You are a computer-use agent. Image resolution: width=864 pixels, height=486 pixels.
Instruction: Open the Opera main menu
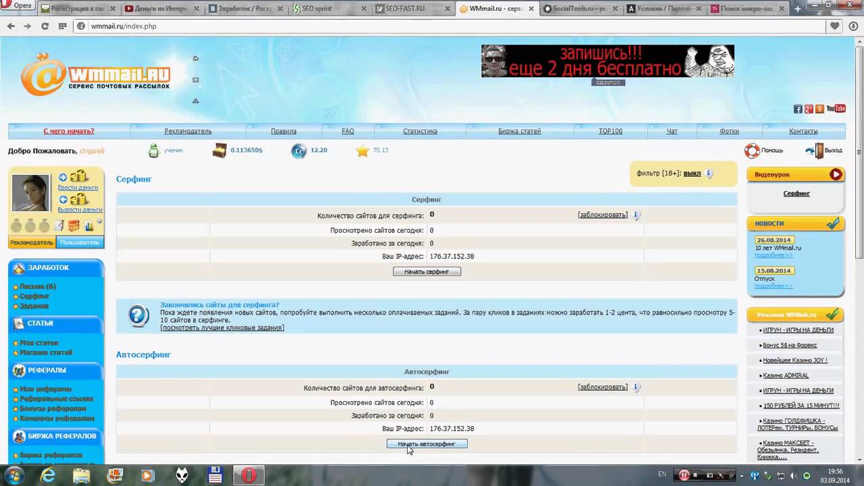click(x=18, y=5)
